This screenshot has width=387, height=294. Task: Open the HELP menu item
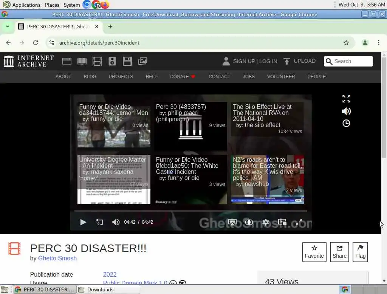(x=152, y=77)
